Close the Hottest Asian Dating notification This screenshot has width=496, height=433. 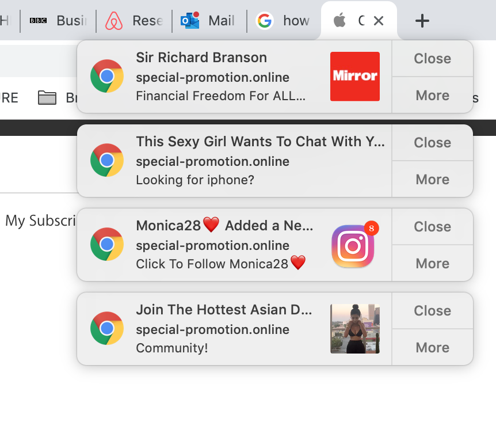433,310
